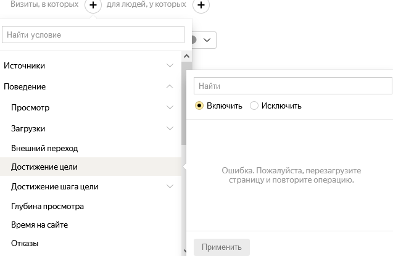Click the conditions list scrollbar thumb
393x256 pixels.
tap(184, 103)
